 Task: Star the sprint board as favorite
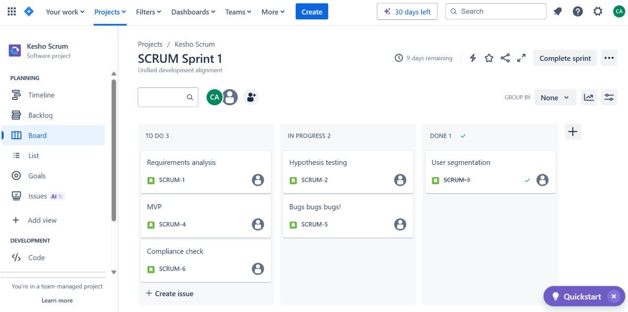tap(489, 58)
